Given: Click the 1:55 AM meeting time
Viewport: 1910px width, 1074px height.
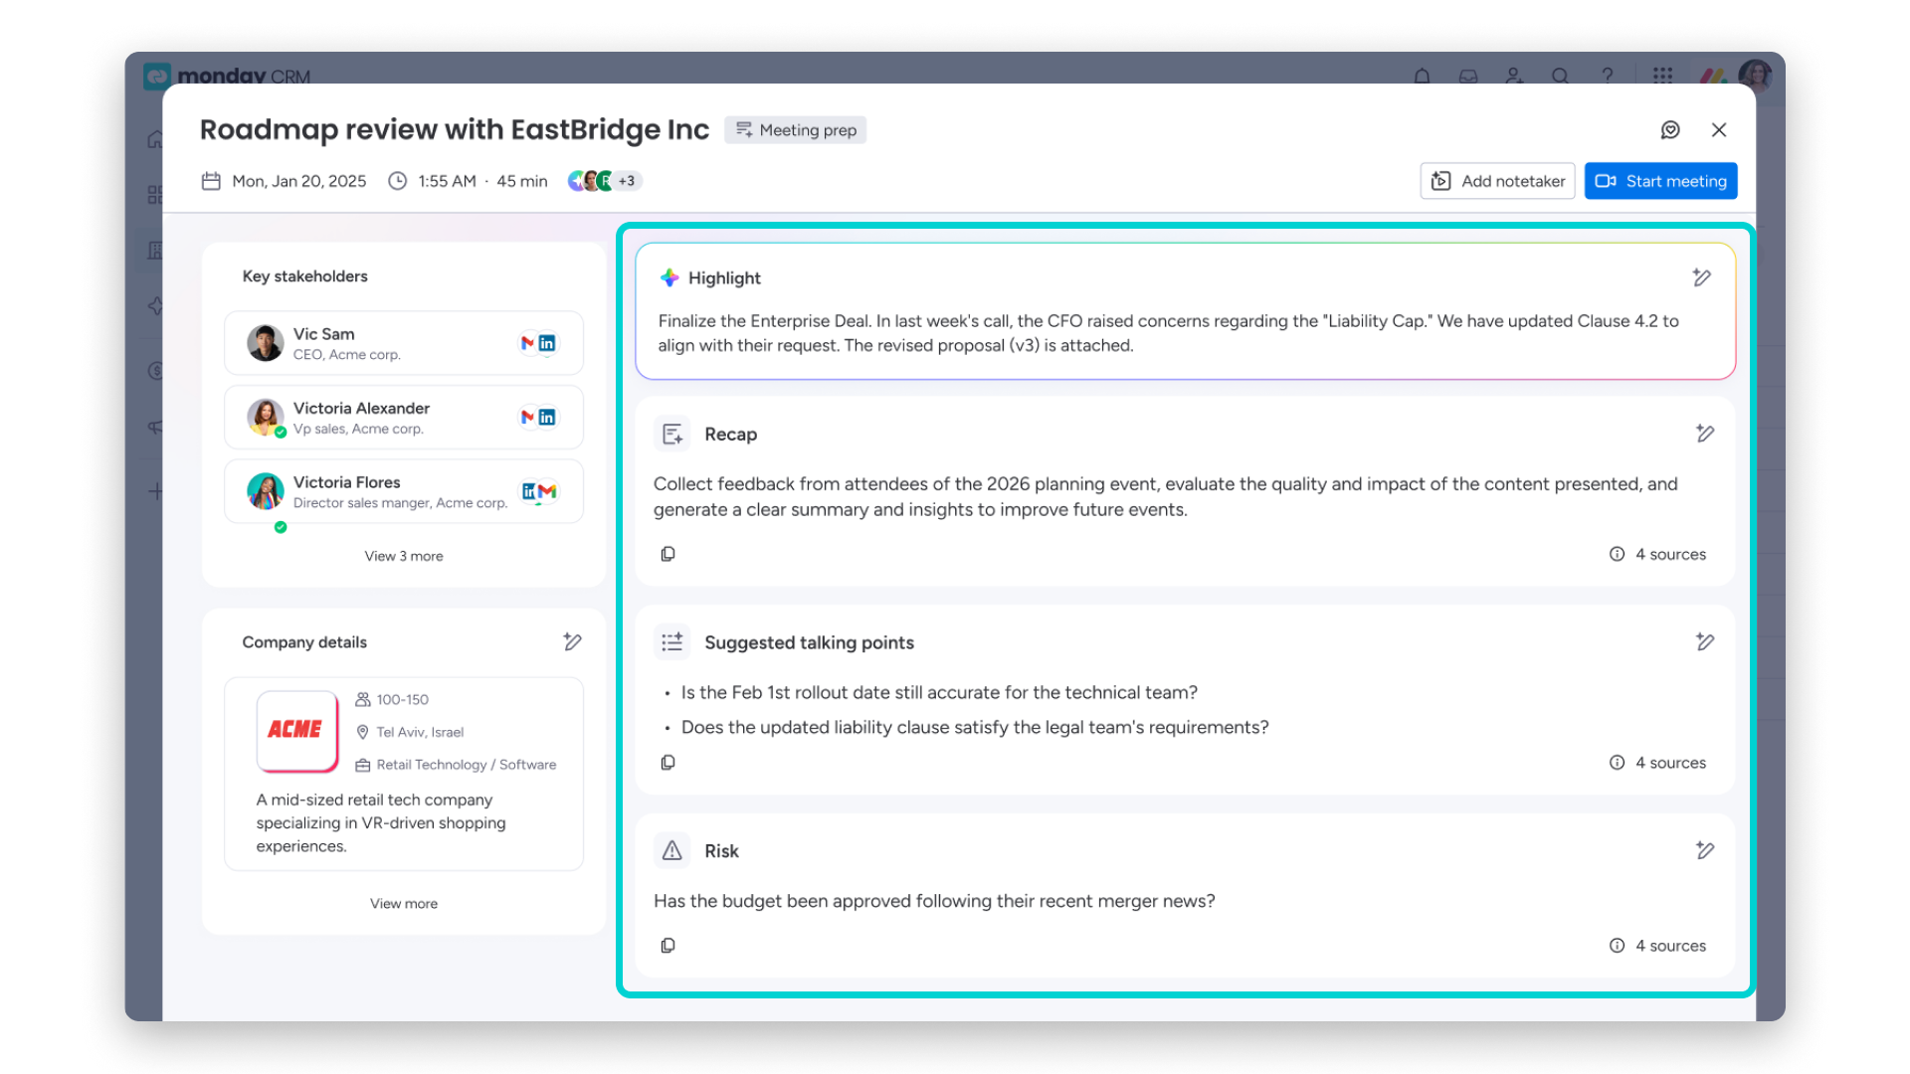Looking at the screenshot, I should point(447,181).
